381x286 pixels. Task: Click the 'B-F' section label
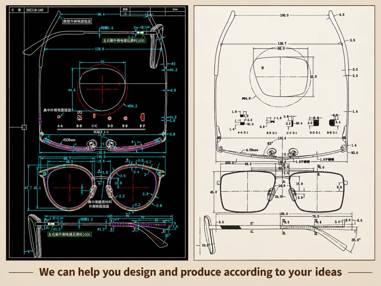[x=142, y=126]
